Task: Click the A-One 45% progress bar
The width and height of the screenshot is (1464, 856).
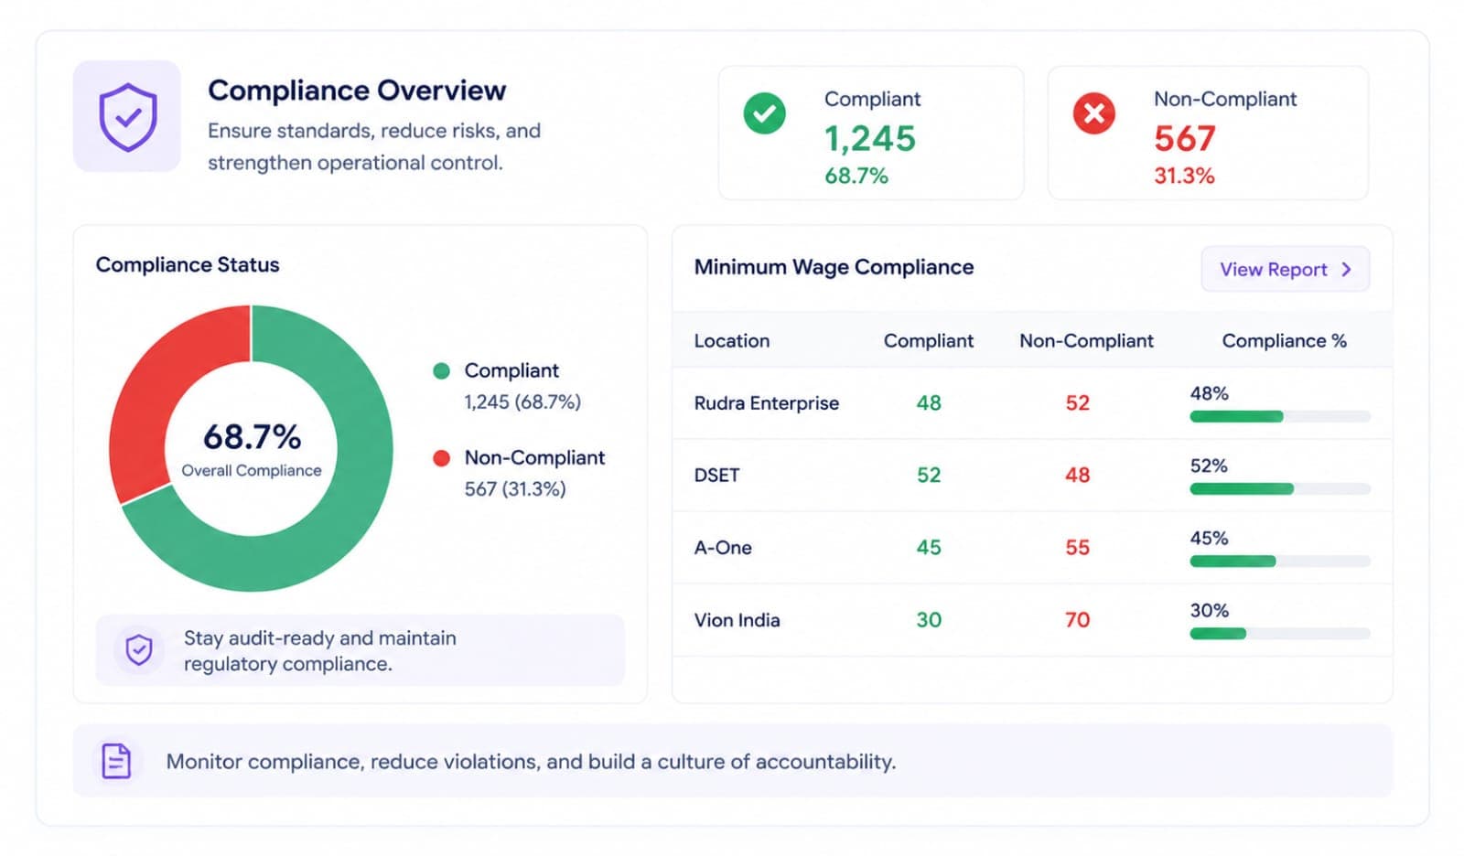Action: coord(1279,561)
